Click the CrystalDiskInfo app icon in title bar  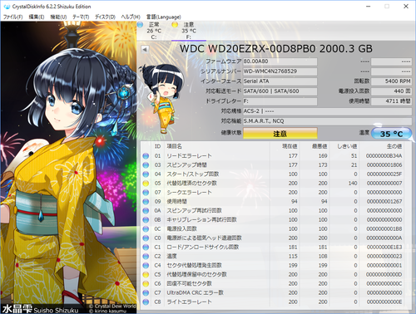point(7,7)
